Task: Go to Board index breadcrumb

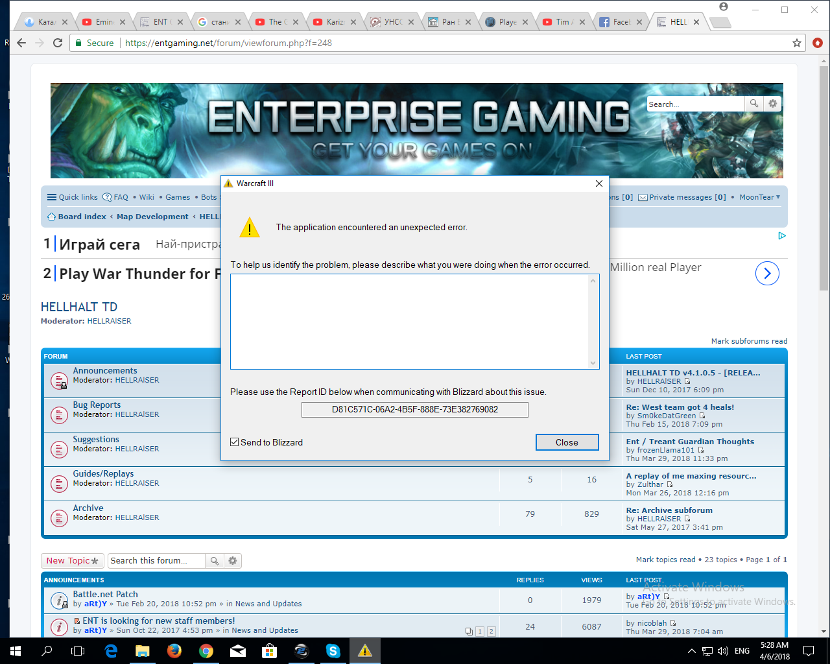Action: [77, 217]
